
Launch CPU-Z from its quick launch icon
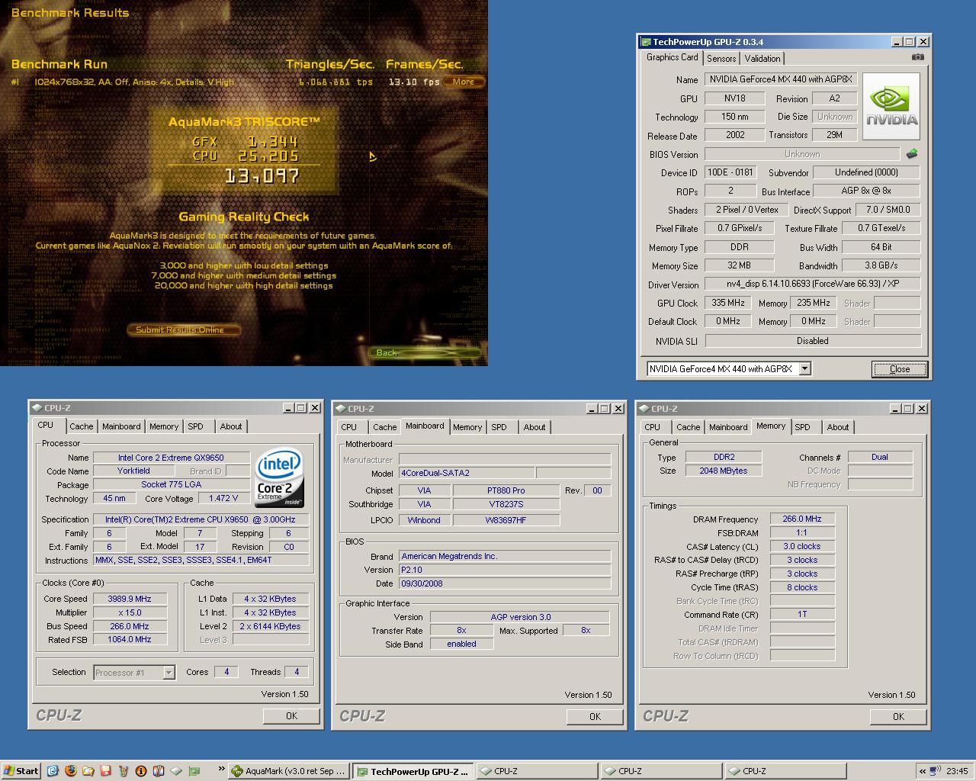176,771
